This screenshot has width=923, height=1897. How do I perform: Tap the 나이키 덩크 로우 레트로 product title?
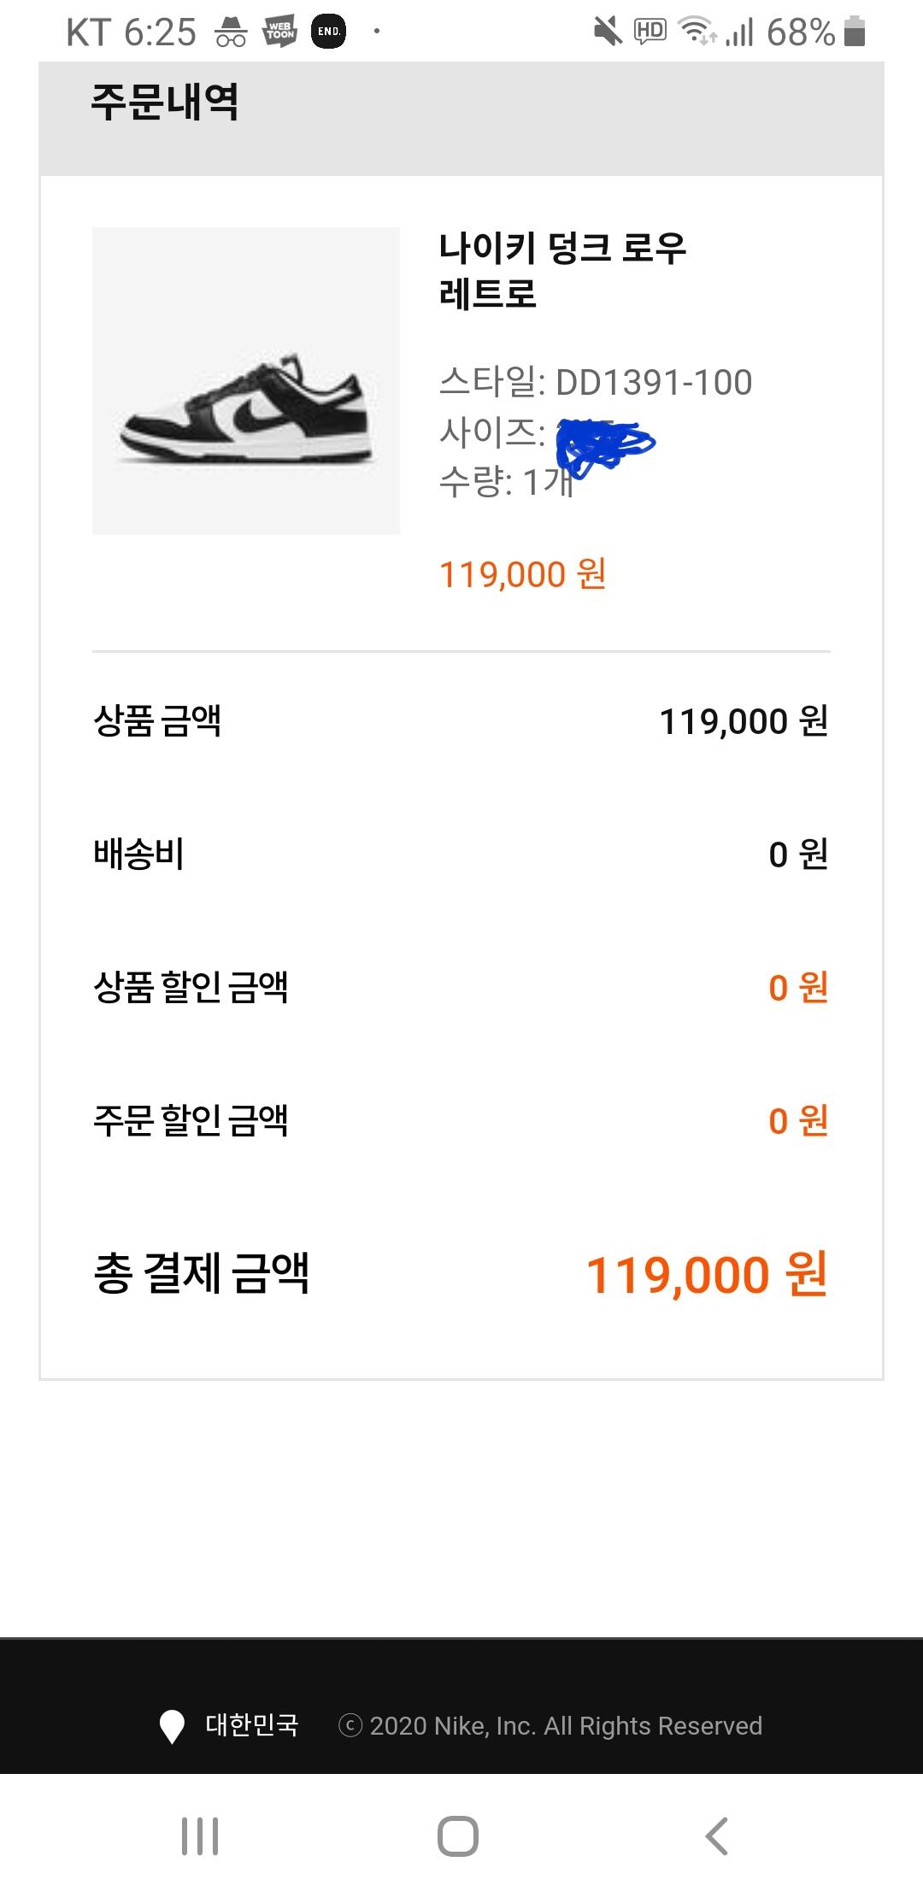pyautogui.click(x=562, y=270)
